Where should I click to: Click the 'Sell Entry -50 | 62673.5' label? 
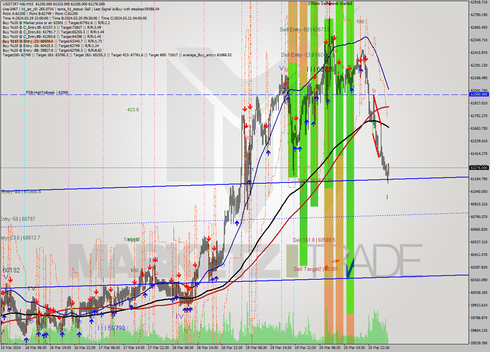tap(305, 29)
